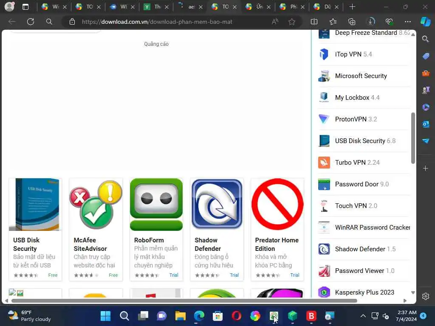The width and height of the screenshot is (435, 326).
Task: Open the Downloads icon in toolbar
Action: click(370, 22)
